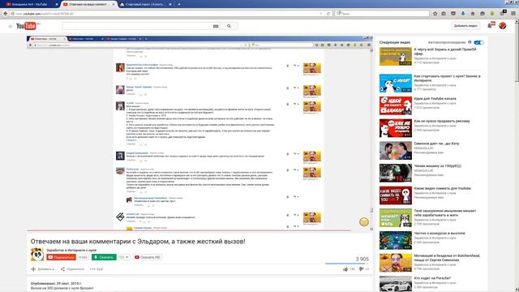
Task: Focus the browser URL address bar
Action: point(165,14)
